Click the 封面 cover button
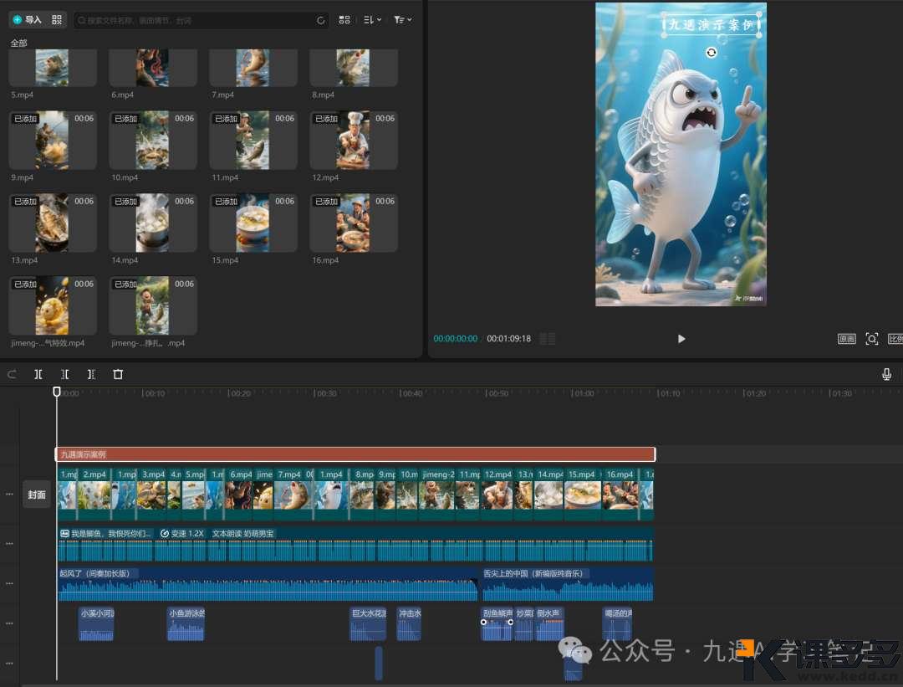 click(36, 495)
